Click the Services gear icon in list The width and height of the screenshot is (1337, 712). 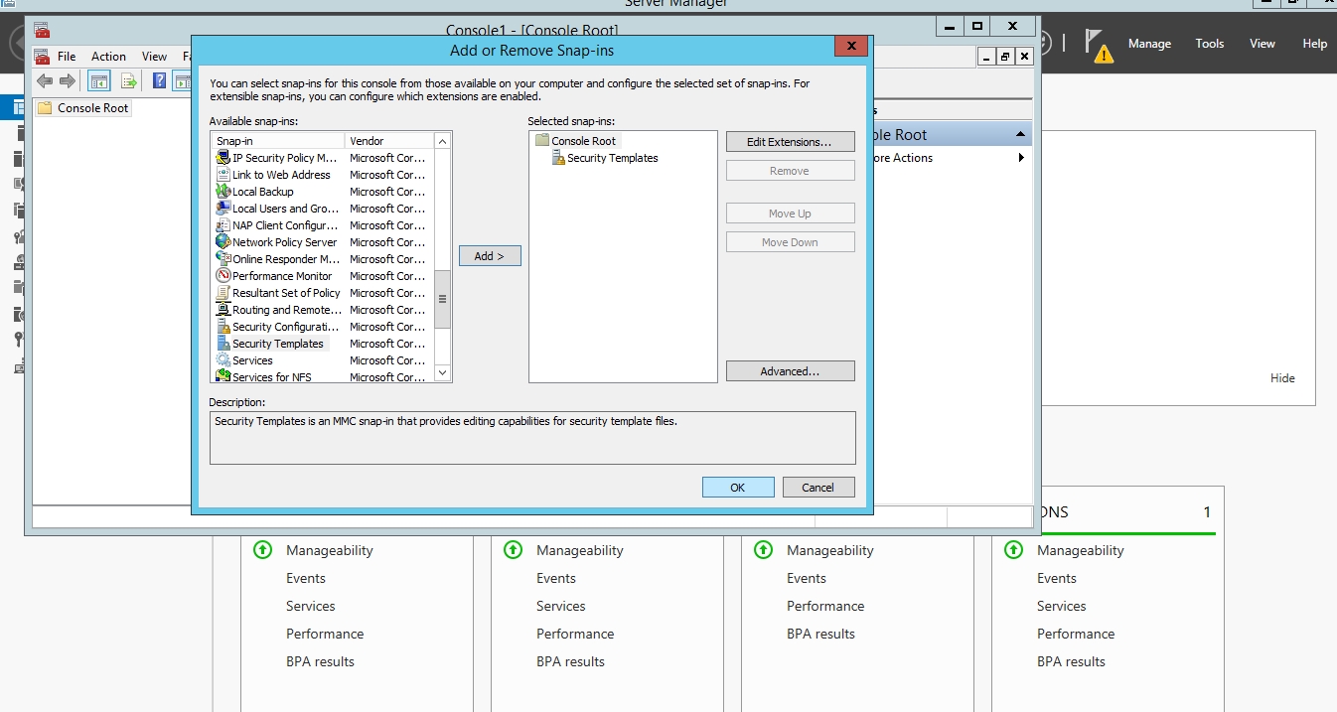[x=223, y=360]
